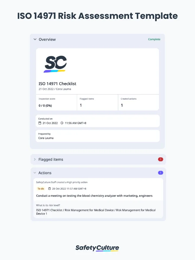Screen dimensions: 195x260
Task: Click the SC logo image
Action: pos(55,64)
